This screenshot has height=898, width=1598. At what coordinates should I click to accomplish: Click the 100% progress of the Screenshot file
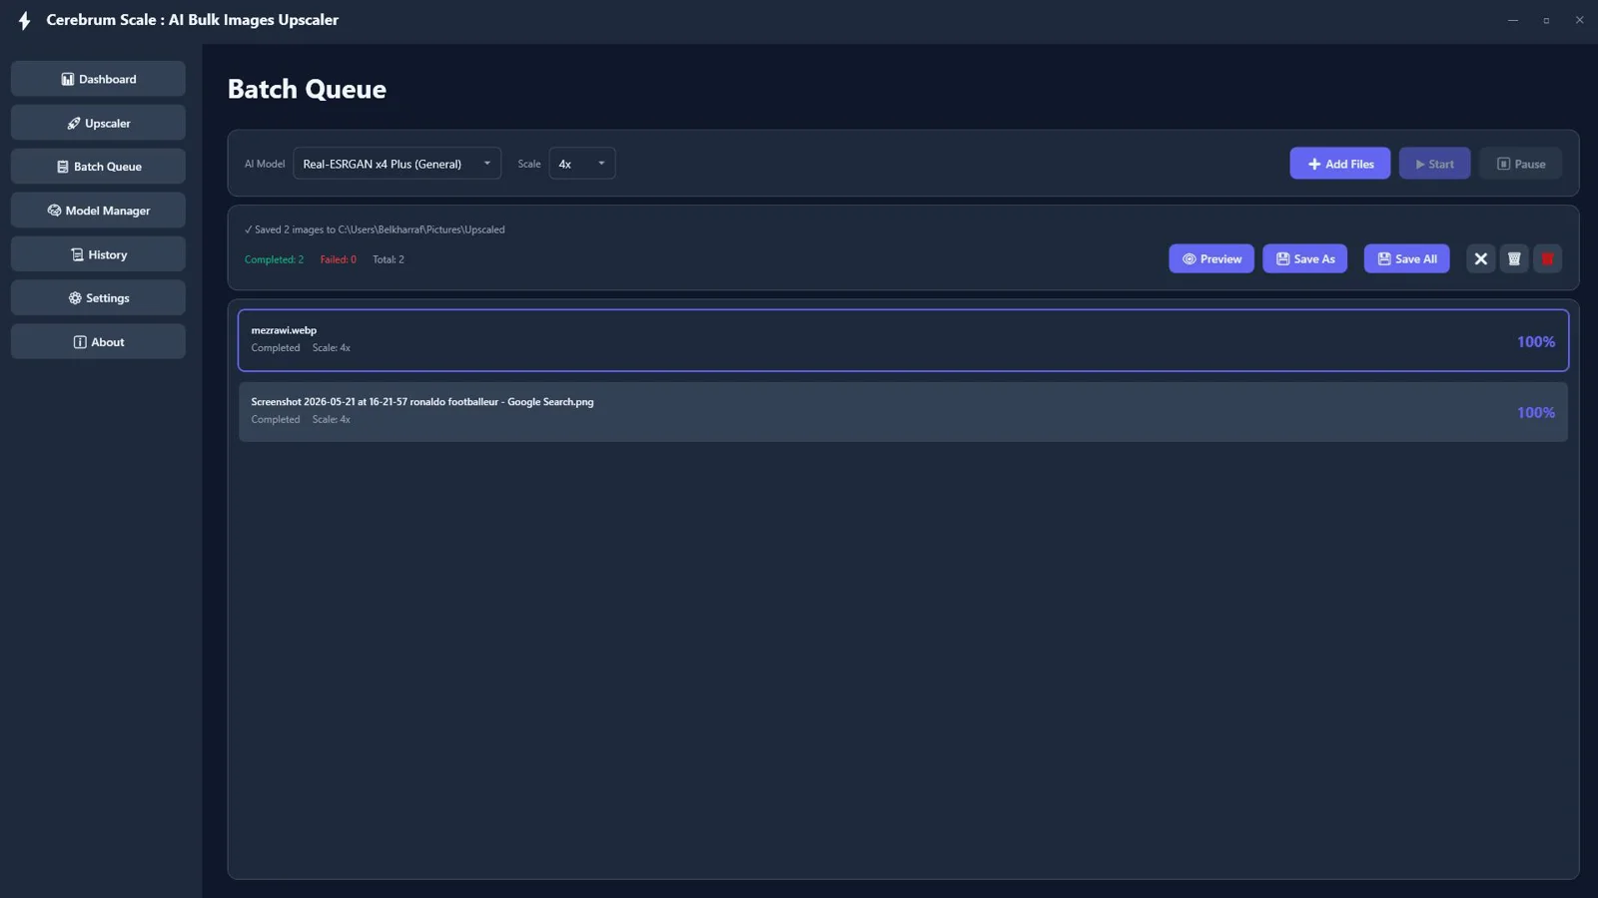click(1536, 412)
